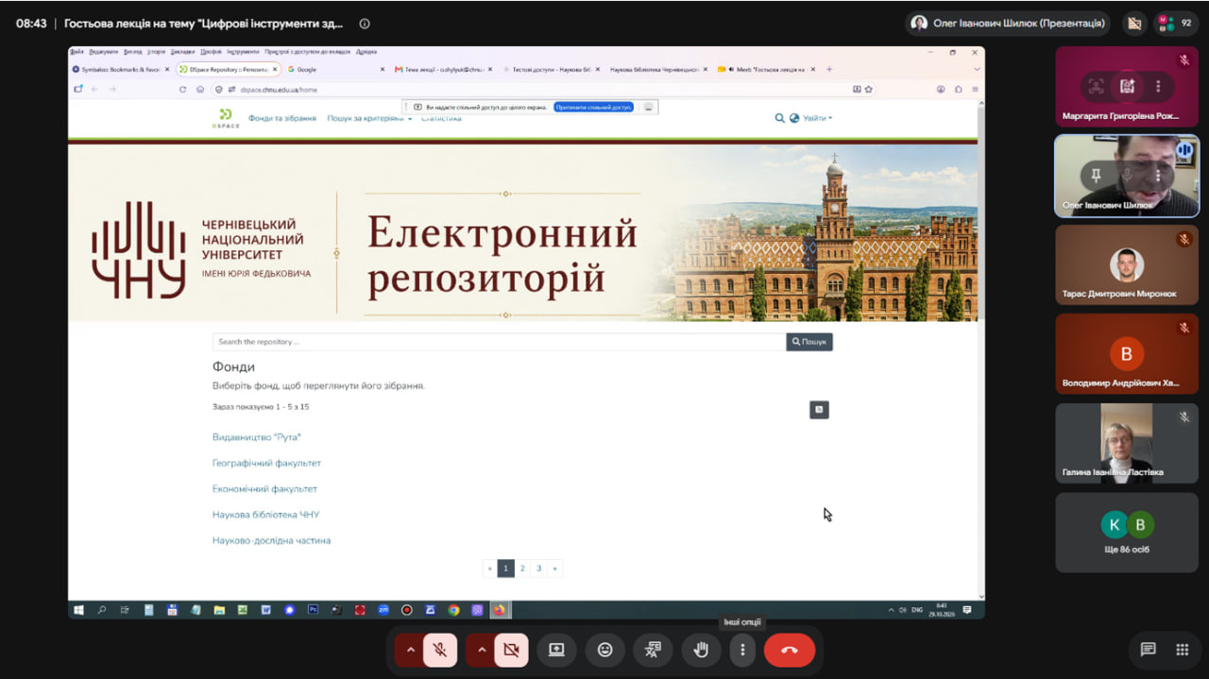Viewport: 1209px width, 679px height.
Task: Toggle captions button in Meet bar
Action: pyautogui.click(x=653, y=650)
